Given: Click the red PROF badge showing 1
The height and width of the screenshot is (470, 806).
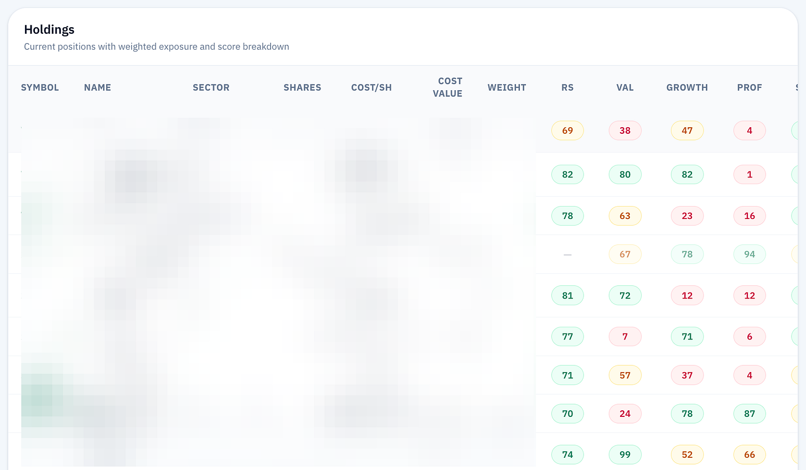Looking at the screenshot, I should click(750, 174).
